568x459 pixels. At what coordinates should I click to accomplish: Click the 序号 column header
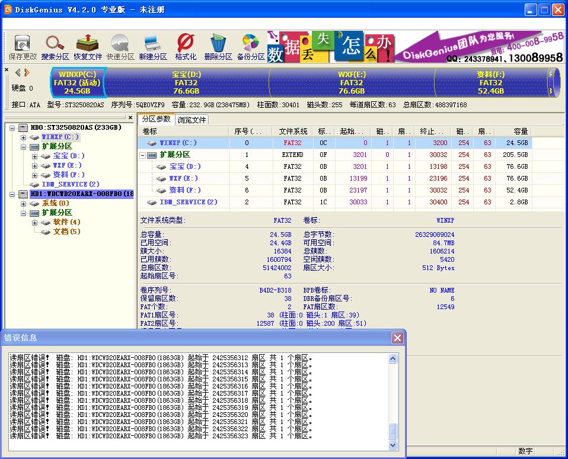tap(251, 131)
